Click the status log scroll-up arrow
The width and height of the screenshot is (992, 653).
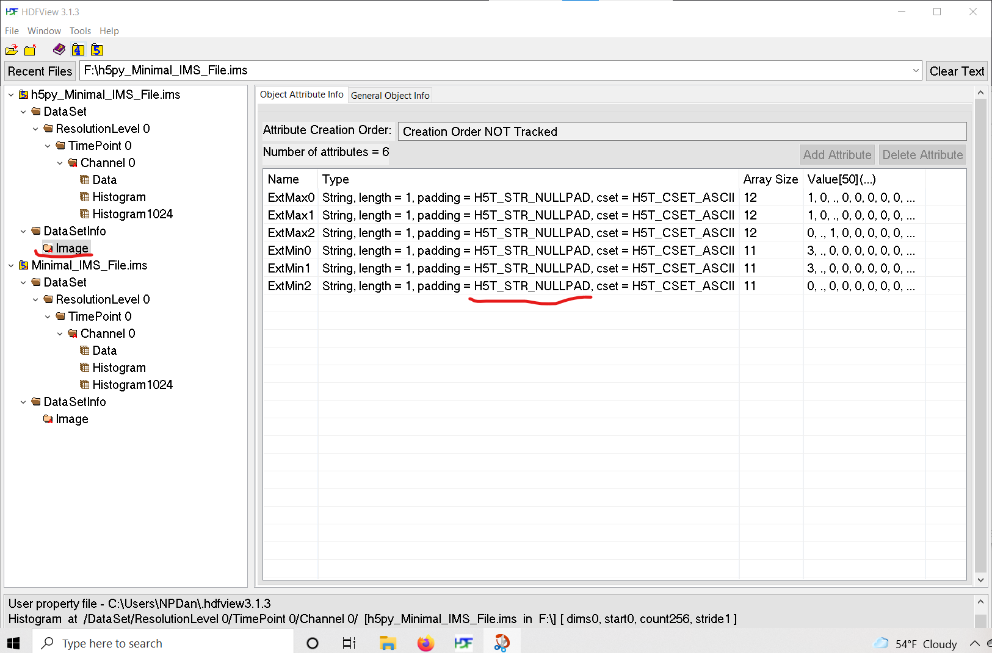[x=980, y=602]
